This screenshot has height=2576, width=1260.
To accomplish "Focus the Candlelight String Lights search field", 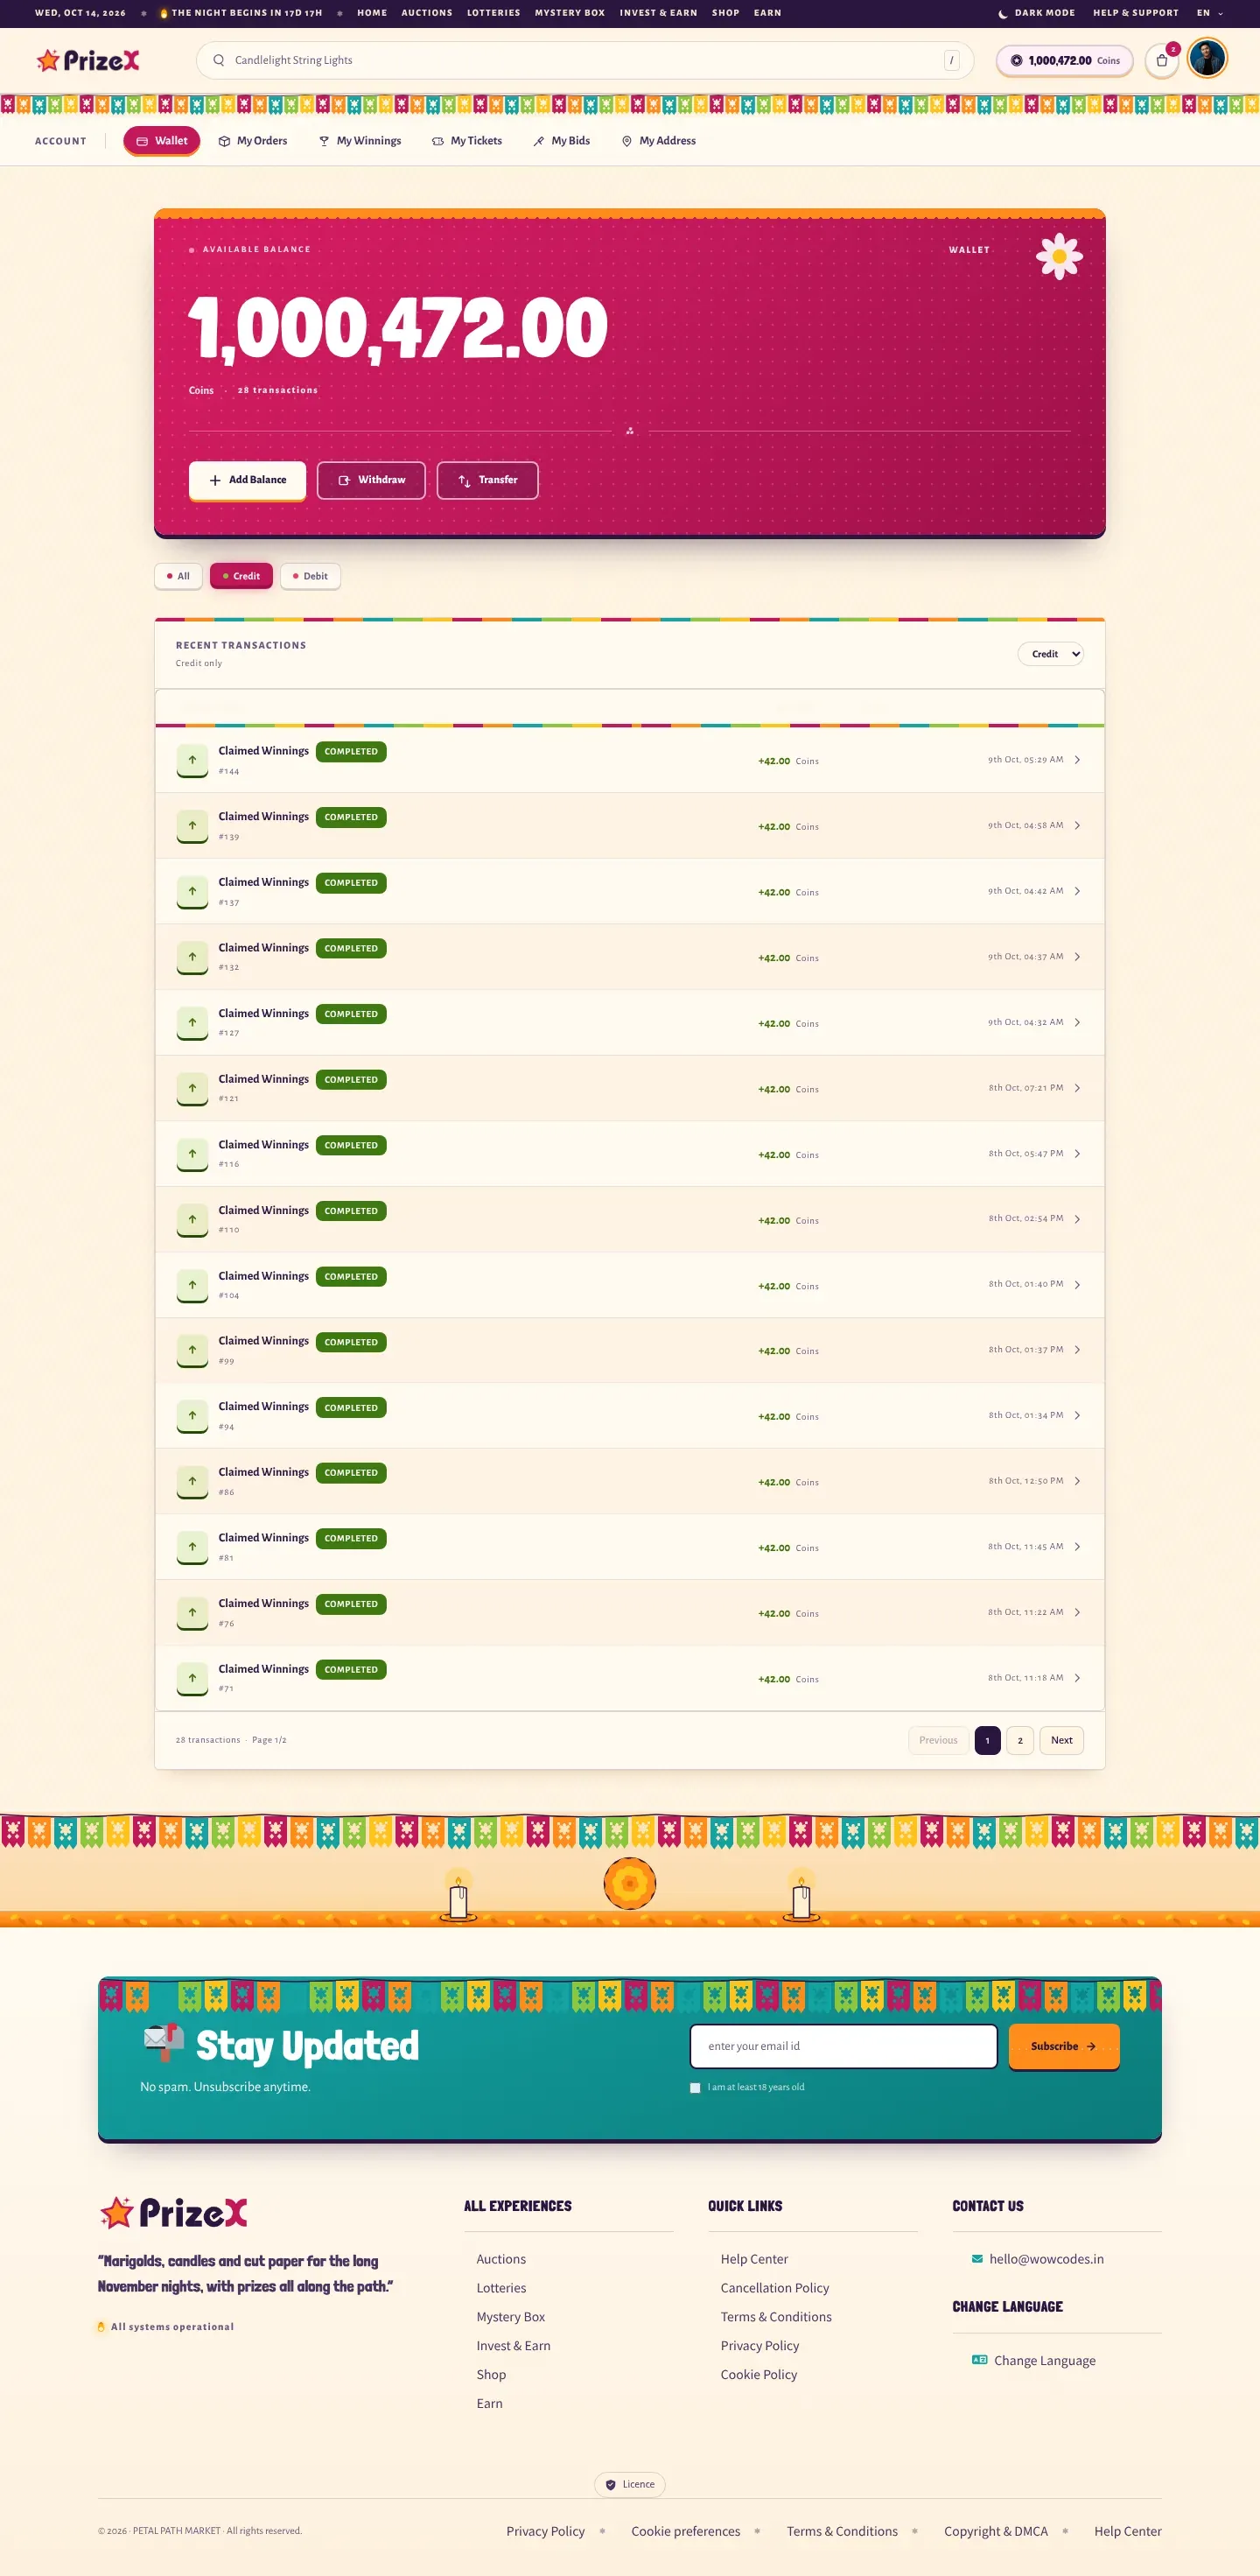I will (585, 60).
